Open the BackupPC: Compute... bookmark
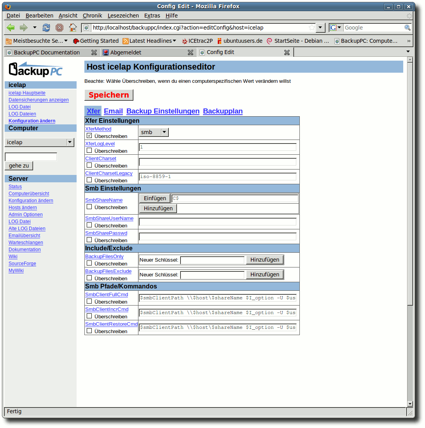This screenshot has height=428, width=425. pos(366,41)
